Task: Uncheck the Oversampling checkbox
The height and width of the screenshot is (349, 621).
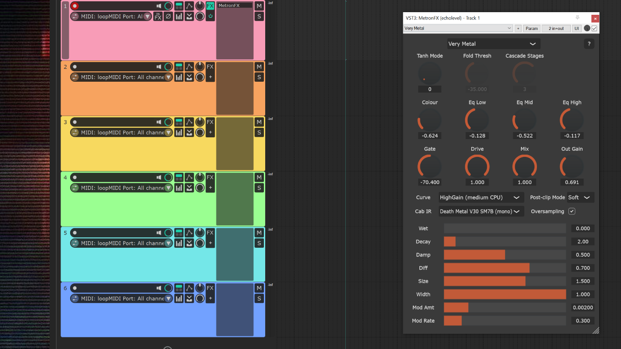Action: pos(572,211)
